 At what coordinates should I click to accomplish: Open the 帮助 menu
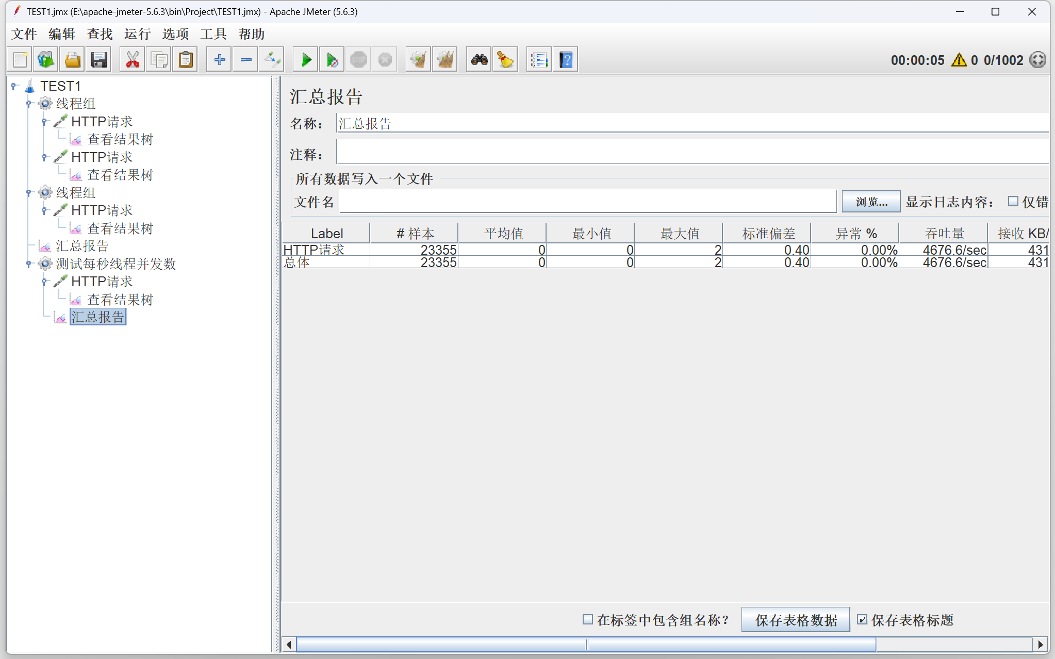pos(252,34)
